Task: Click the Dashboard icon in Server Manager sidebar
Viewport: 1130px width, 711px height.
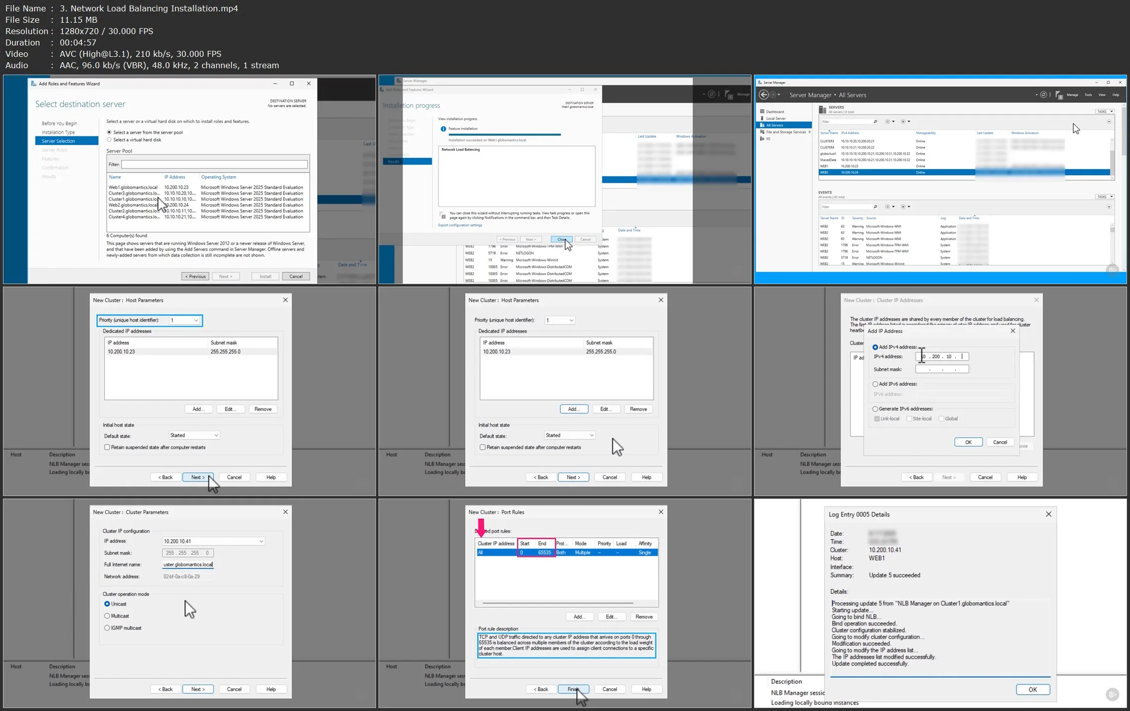Action: click(x=762, y=112)
